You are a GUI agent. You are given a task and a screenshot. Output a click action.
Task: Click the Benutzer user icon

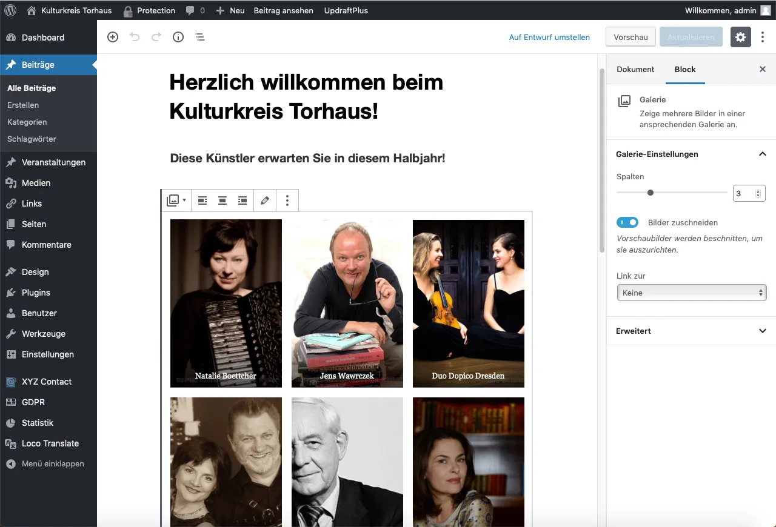tap(11, 313)
